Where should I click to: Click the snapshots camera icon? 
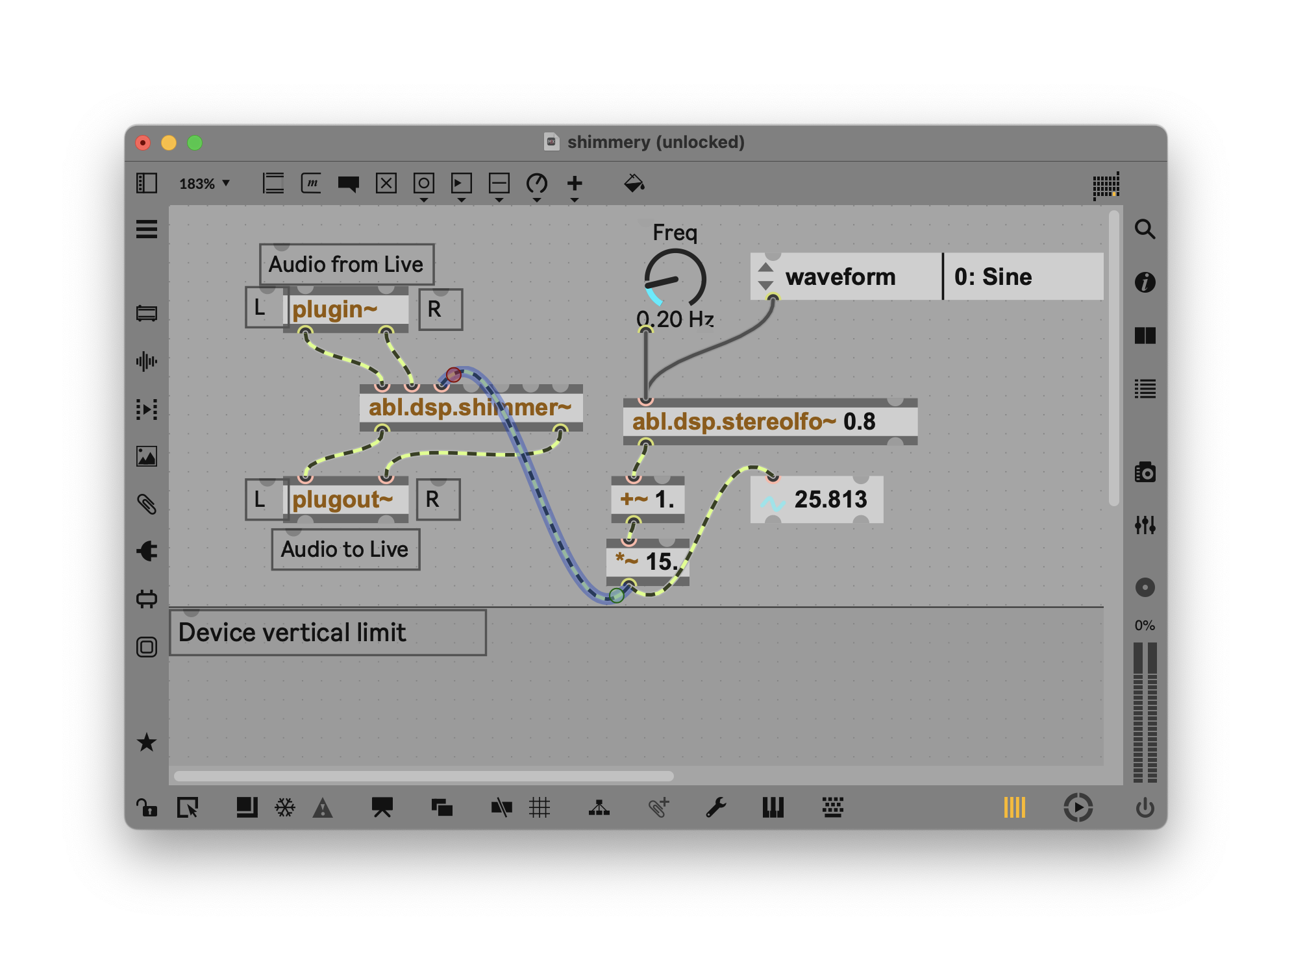1145,472
